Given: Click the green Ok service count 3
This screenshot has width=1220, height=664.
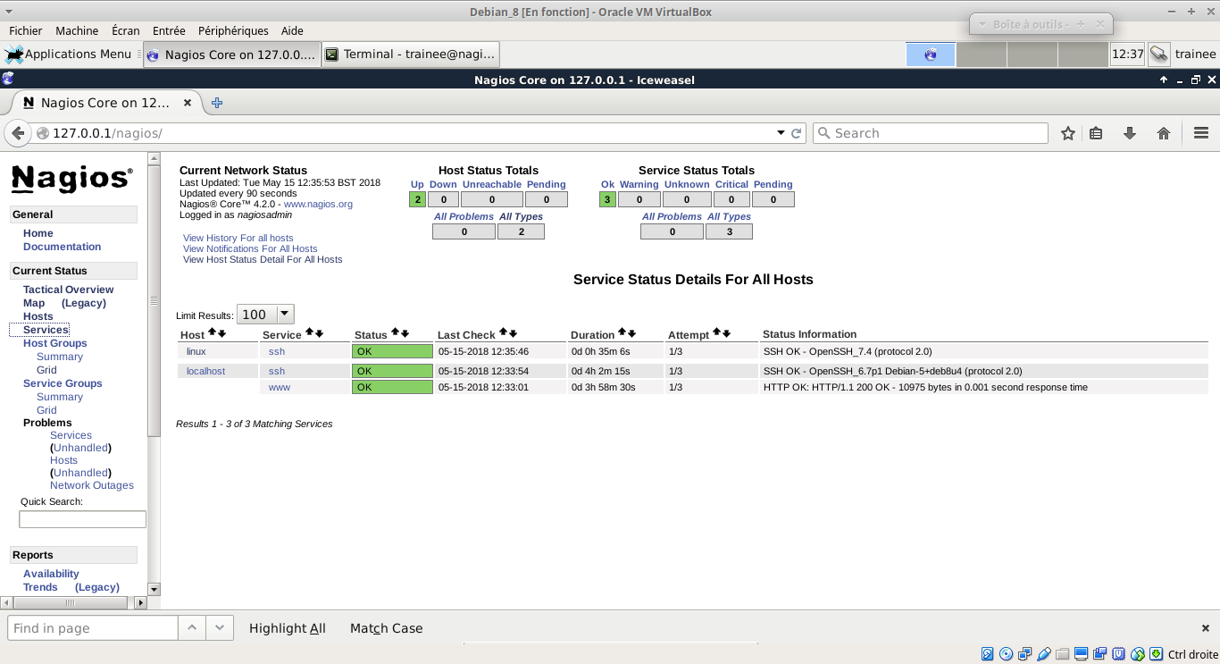Looking at the screenshot, I should (x=607, y=199).
